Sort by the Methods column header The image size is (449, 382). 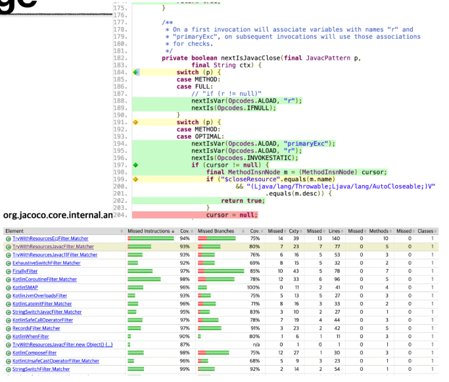coord(378,230)
